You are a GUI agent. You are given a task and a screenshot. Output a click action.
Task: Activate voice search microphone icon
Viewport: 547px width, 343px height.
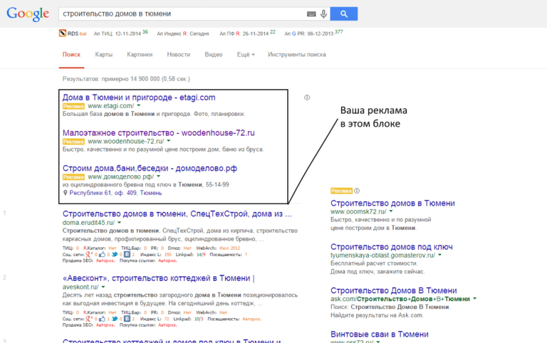324,14
